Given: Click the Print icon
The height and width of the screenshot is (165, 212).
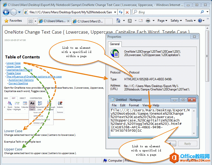Looking at the screenshot, I should 148,21.
